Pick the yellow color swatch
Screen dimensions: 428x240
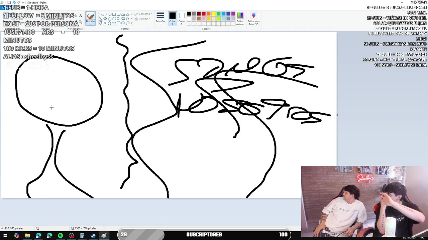pyautogui.click(x=214, y=14)
